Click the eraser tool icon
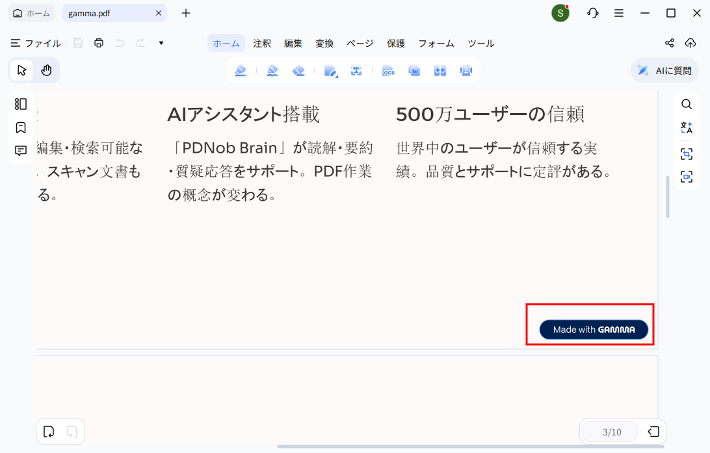 click(298, 71)
